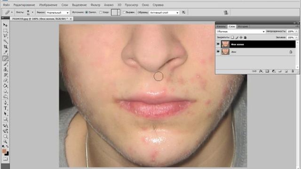This screenshot has height=169, width=301.
Task: Select the Eyedropper tool
Action: tap(5, 53)
